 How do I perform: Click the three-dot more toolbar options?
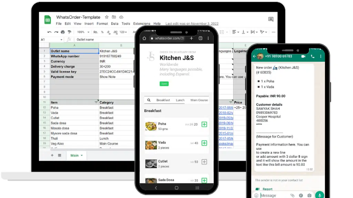click(x=273, y=32)
